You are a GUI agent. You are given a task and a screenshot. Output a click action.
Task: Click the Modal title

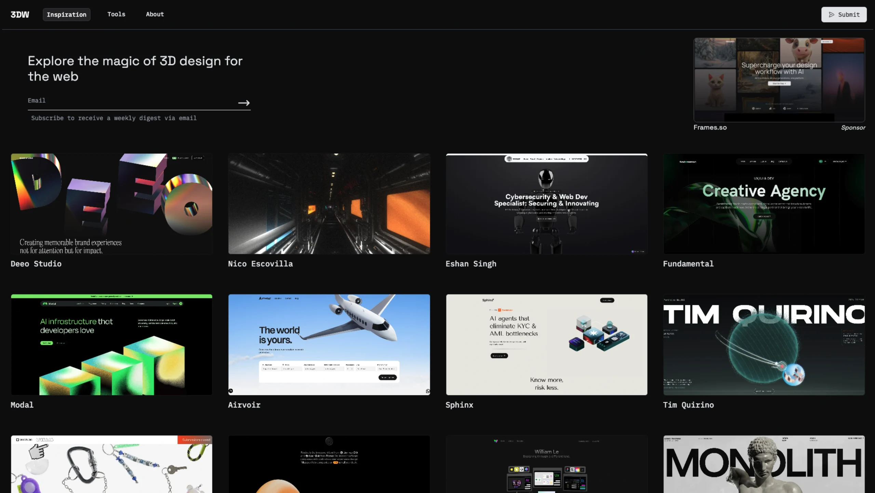(x=22, y=405)
